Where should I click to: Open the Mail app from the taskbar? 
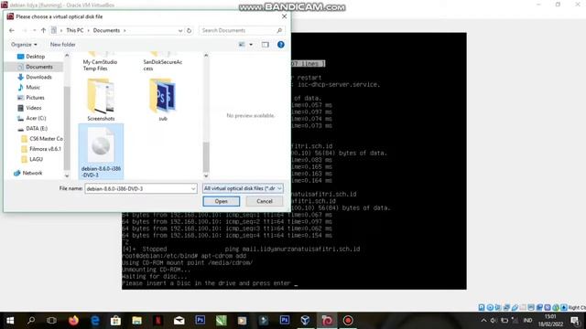tap(179, 321)
